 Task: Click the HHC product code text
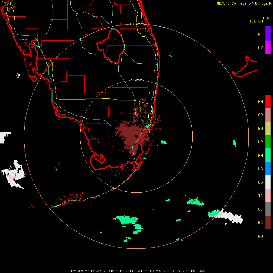267,18
